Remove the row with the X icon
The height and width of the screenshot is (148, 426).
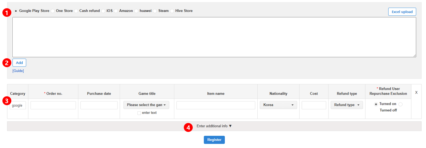click(416, 92)
